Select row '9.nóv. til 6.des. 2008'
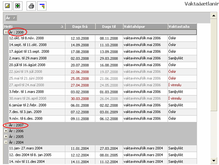Viewport: 219px width, 165px height. (102, 119)
